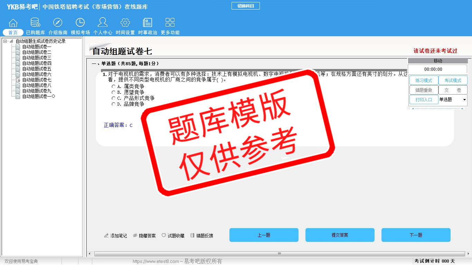Open 自动组题试卷三 in the tree
The height and width of the screenshot is (265, 472).
coord(37,58)
